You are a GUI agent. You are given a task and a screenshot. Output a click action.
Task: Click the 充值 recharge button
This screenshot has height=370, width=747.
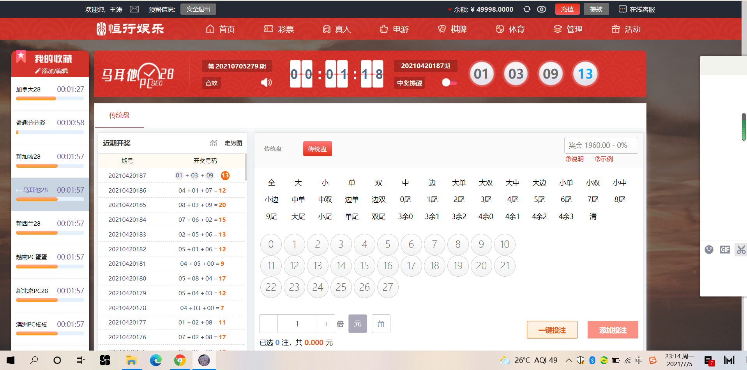tap(567, 9)
